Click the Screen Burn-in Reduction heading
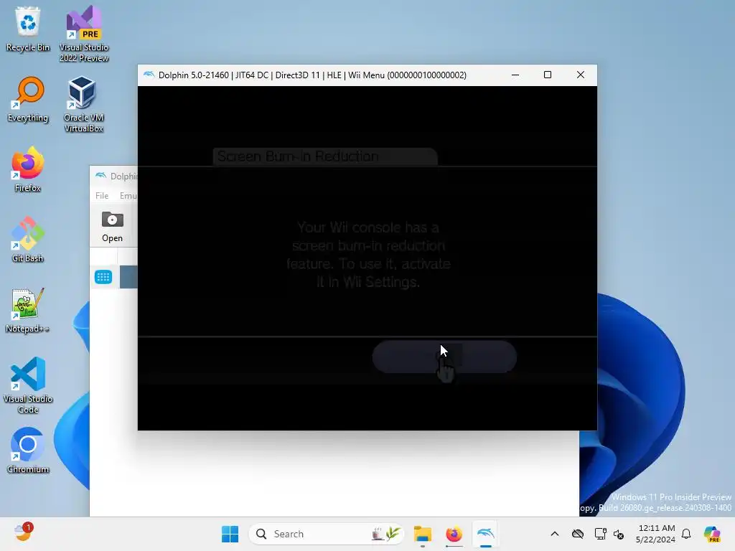The width and height of the screenshot is (735, 551). [298, 156]
